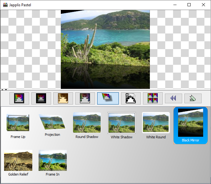Viewport: 211px width, 184px height.
Task: Apply the Frame Up effect
Action: click(x=18, y=124)
